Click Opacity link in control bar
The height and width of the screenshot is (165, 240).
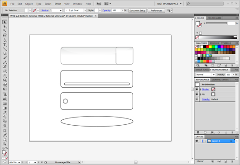pos(106,10)
